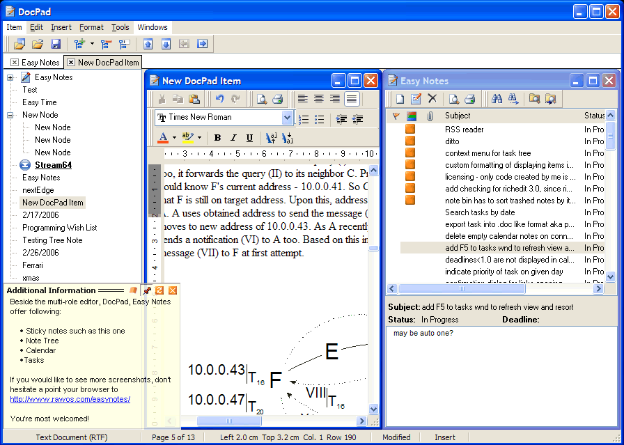Open the font color dropdown arrow
This screenshot has width=624, height=445.
[173, 138]
